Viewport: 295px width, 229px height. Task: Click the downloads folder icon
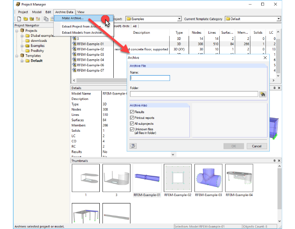(x=28, y=41)
